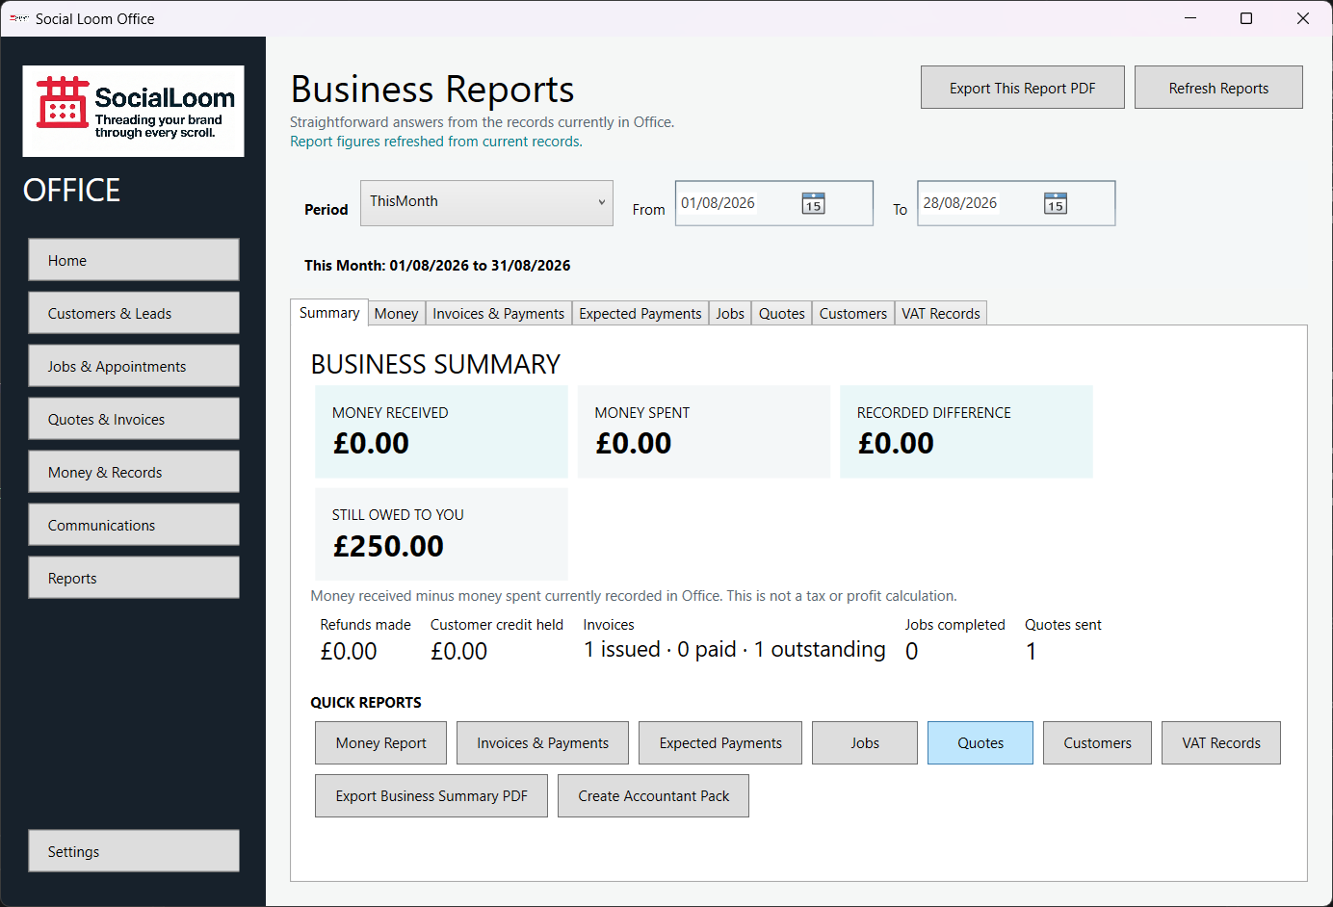This screenshot has height=907, width=1333.
Task: Click the Jobs quick report button
Action: point(865,742)
